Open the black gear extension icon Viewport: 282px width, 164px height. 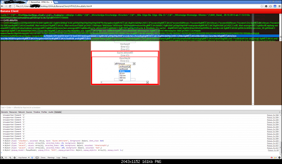[266, 6]
